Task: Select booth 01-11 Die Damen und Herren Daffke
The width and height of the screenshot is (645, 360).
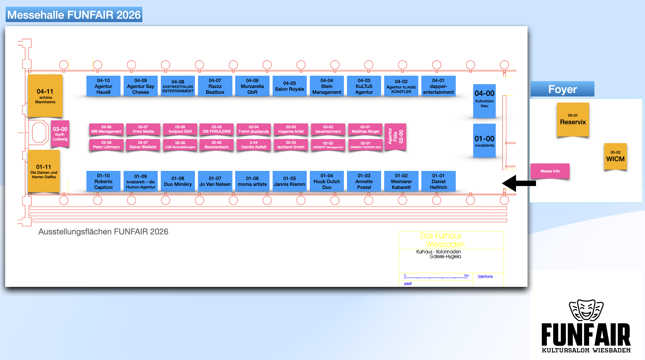Action: 44,171
